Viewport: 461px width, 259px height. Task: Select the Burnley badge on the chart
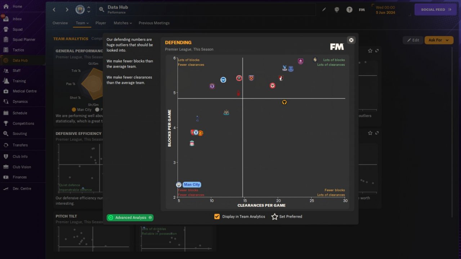click(301, 62)
